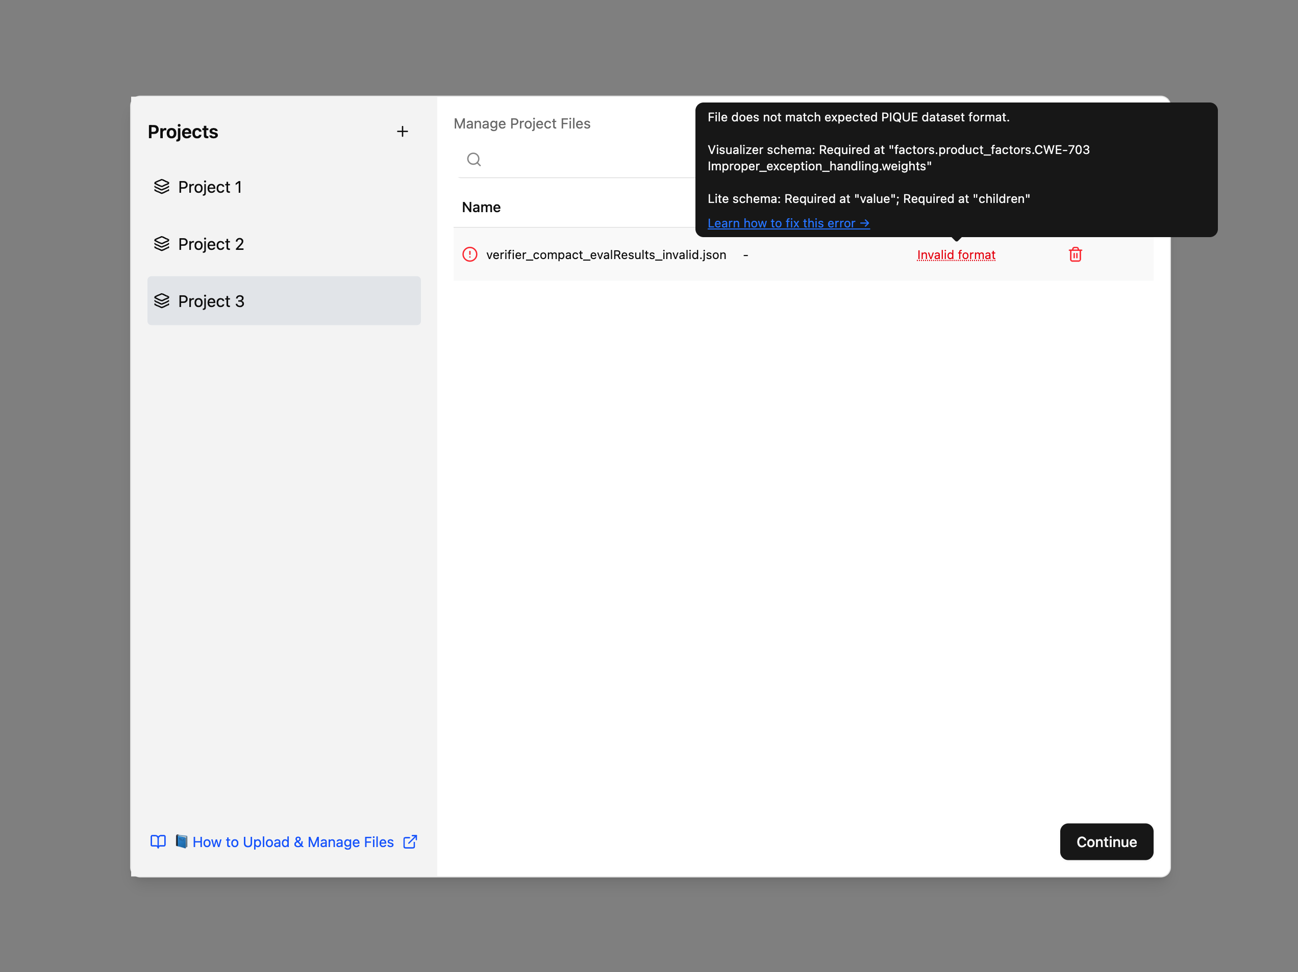Click the open book icon

coord(158,842)
